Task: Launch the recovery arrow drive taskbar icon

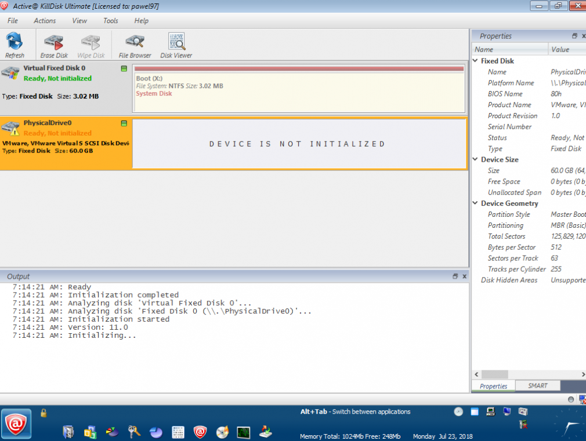Action: tap(266, 432)
